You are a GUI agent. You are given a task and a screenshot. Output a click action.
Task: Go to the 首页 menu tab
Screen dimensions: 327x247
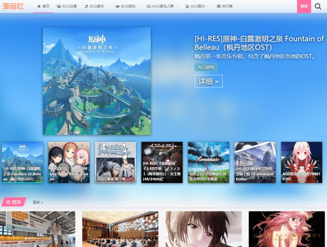pyautogui.click(x=46, y=6)
